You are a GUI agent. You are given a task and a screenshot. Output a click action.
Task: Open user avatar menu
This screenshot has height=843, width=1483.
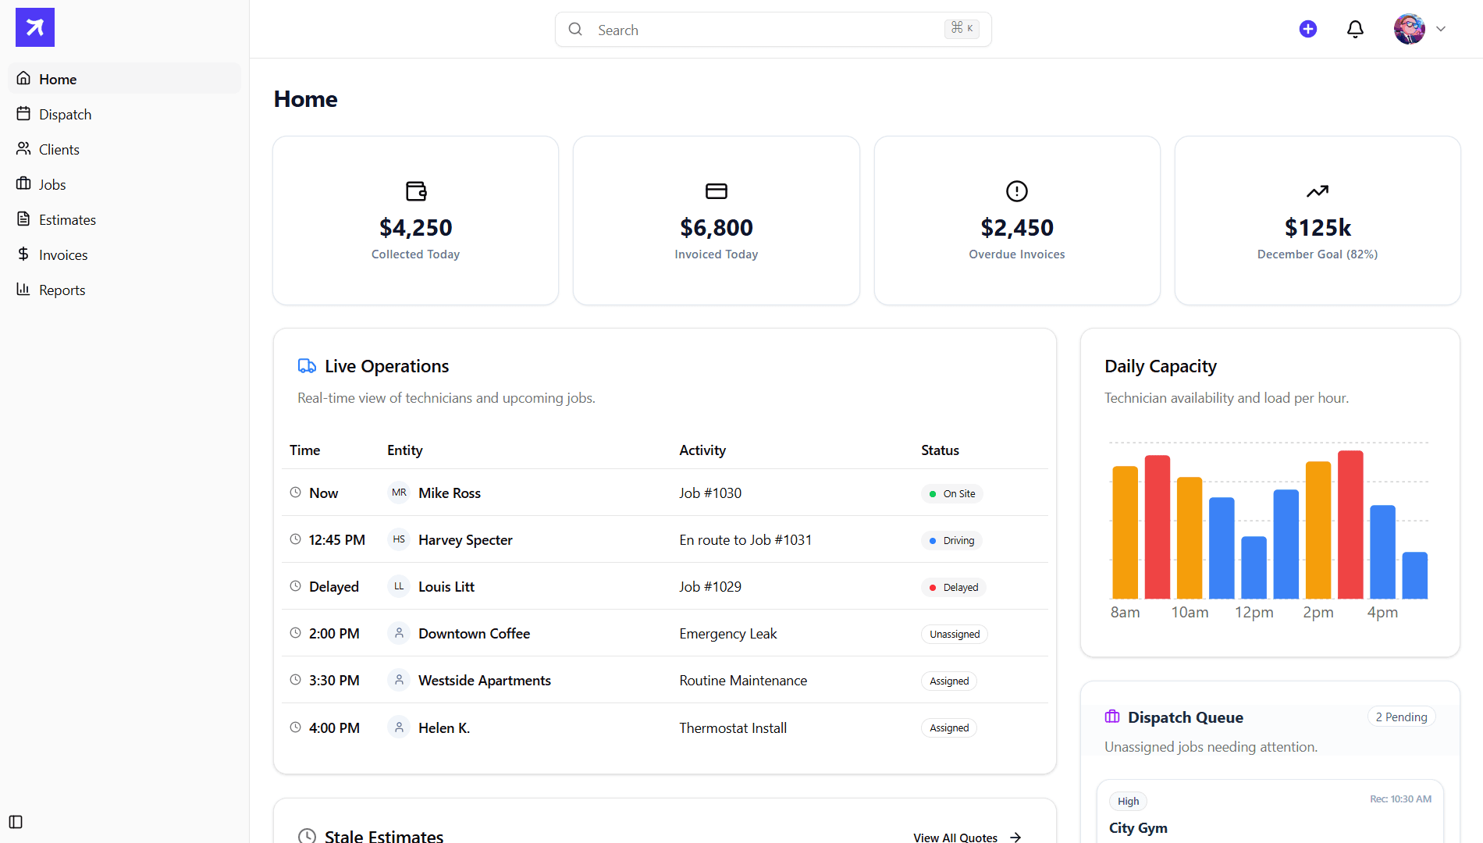[x=1409, y=30]
